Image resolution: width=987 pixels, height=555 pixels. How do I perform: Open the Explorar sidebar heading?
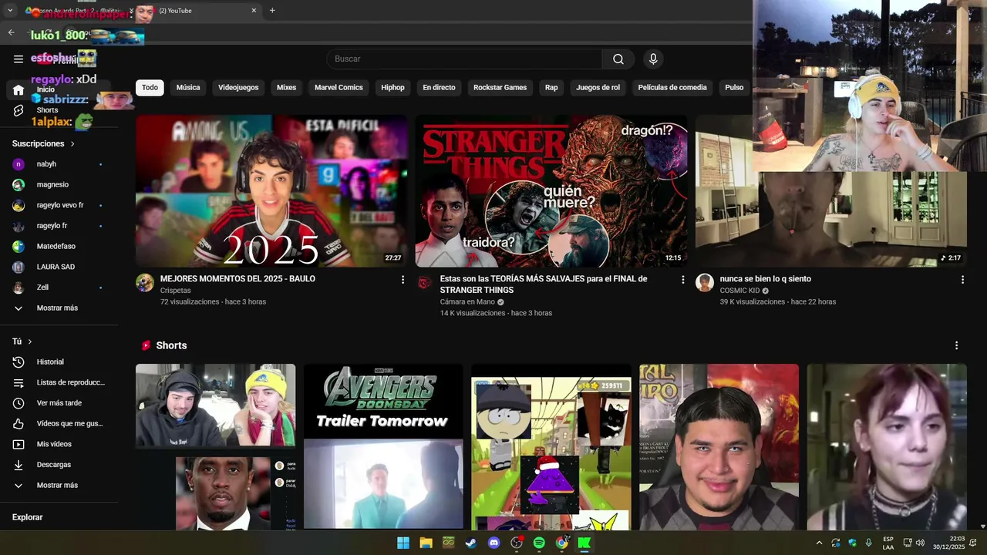[x=27, y=517]
